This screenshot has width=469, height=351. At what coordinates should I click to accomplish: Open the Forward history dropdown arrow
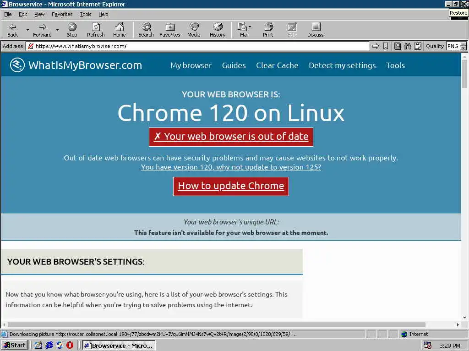tap(57, 30)
